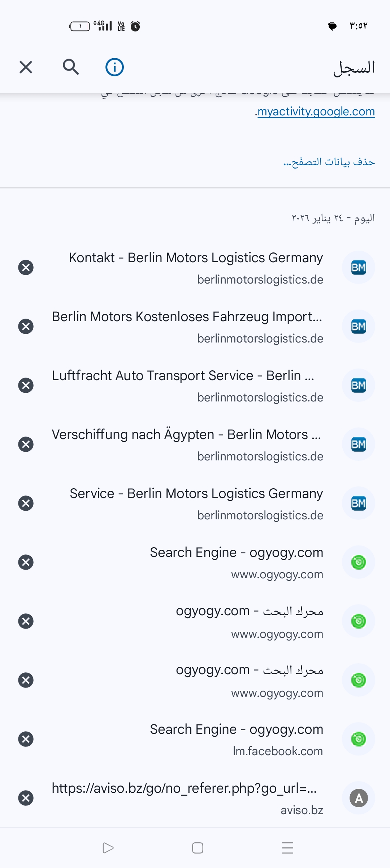The image size is (390, 868).
Task: Tap the info circle icon
Action: (x=114, y=67)
